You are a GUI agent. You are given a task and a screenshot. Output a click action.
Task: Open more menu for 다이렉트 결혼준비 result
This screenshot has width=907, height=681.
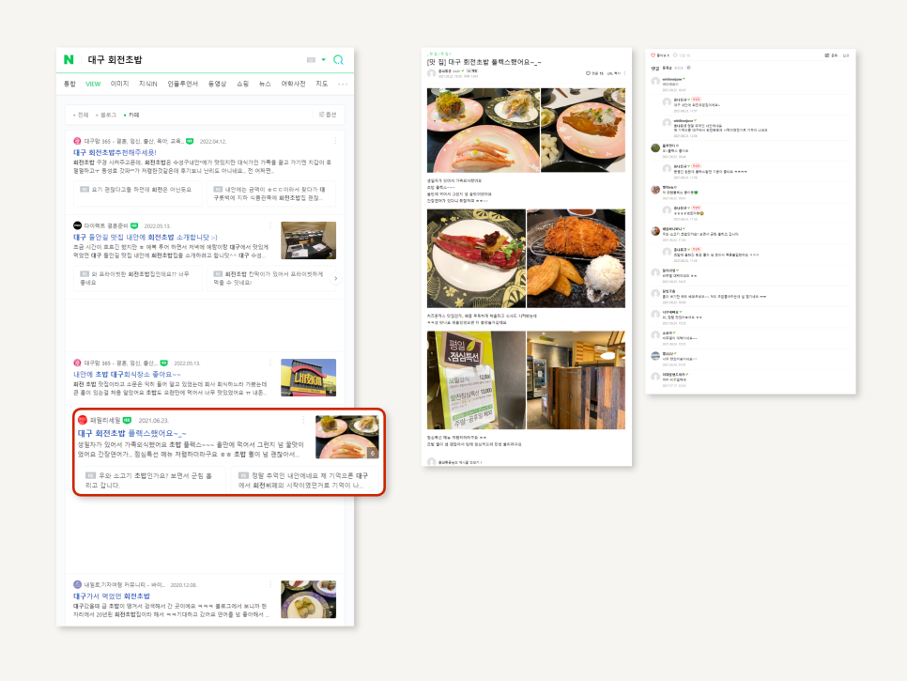pyautogui.click(x=270, y=225)
